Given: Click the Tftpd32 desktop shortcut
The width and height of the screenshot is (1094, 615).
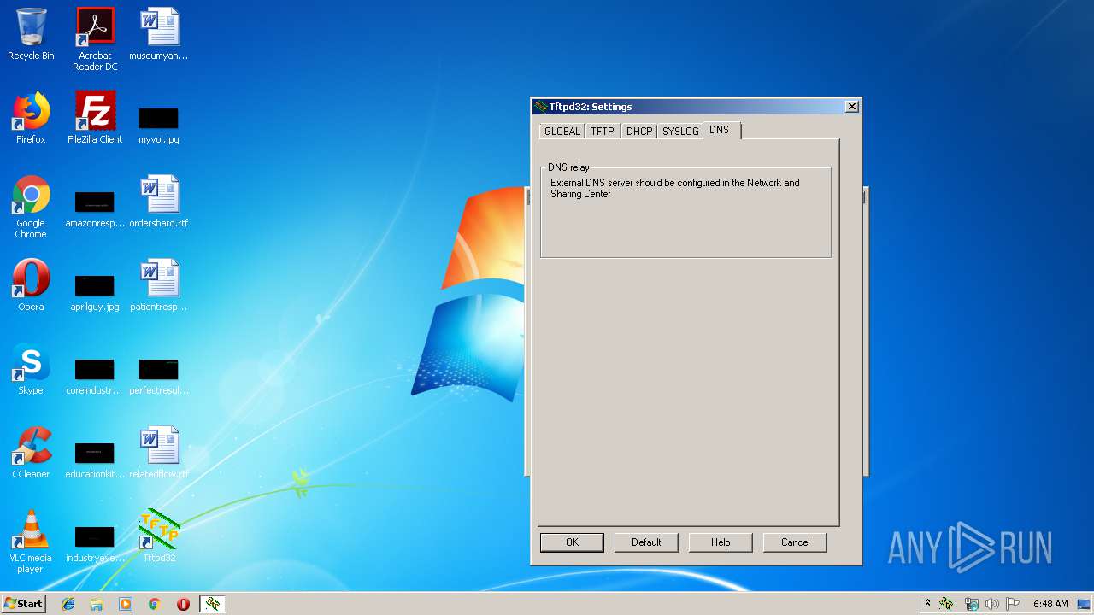Looking at the screenshot, I should tap(159, 536).
